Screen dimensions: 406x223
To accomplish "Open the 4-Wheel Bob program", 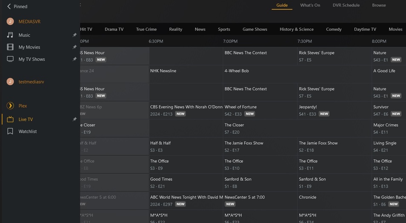I will pos(297,74).
